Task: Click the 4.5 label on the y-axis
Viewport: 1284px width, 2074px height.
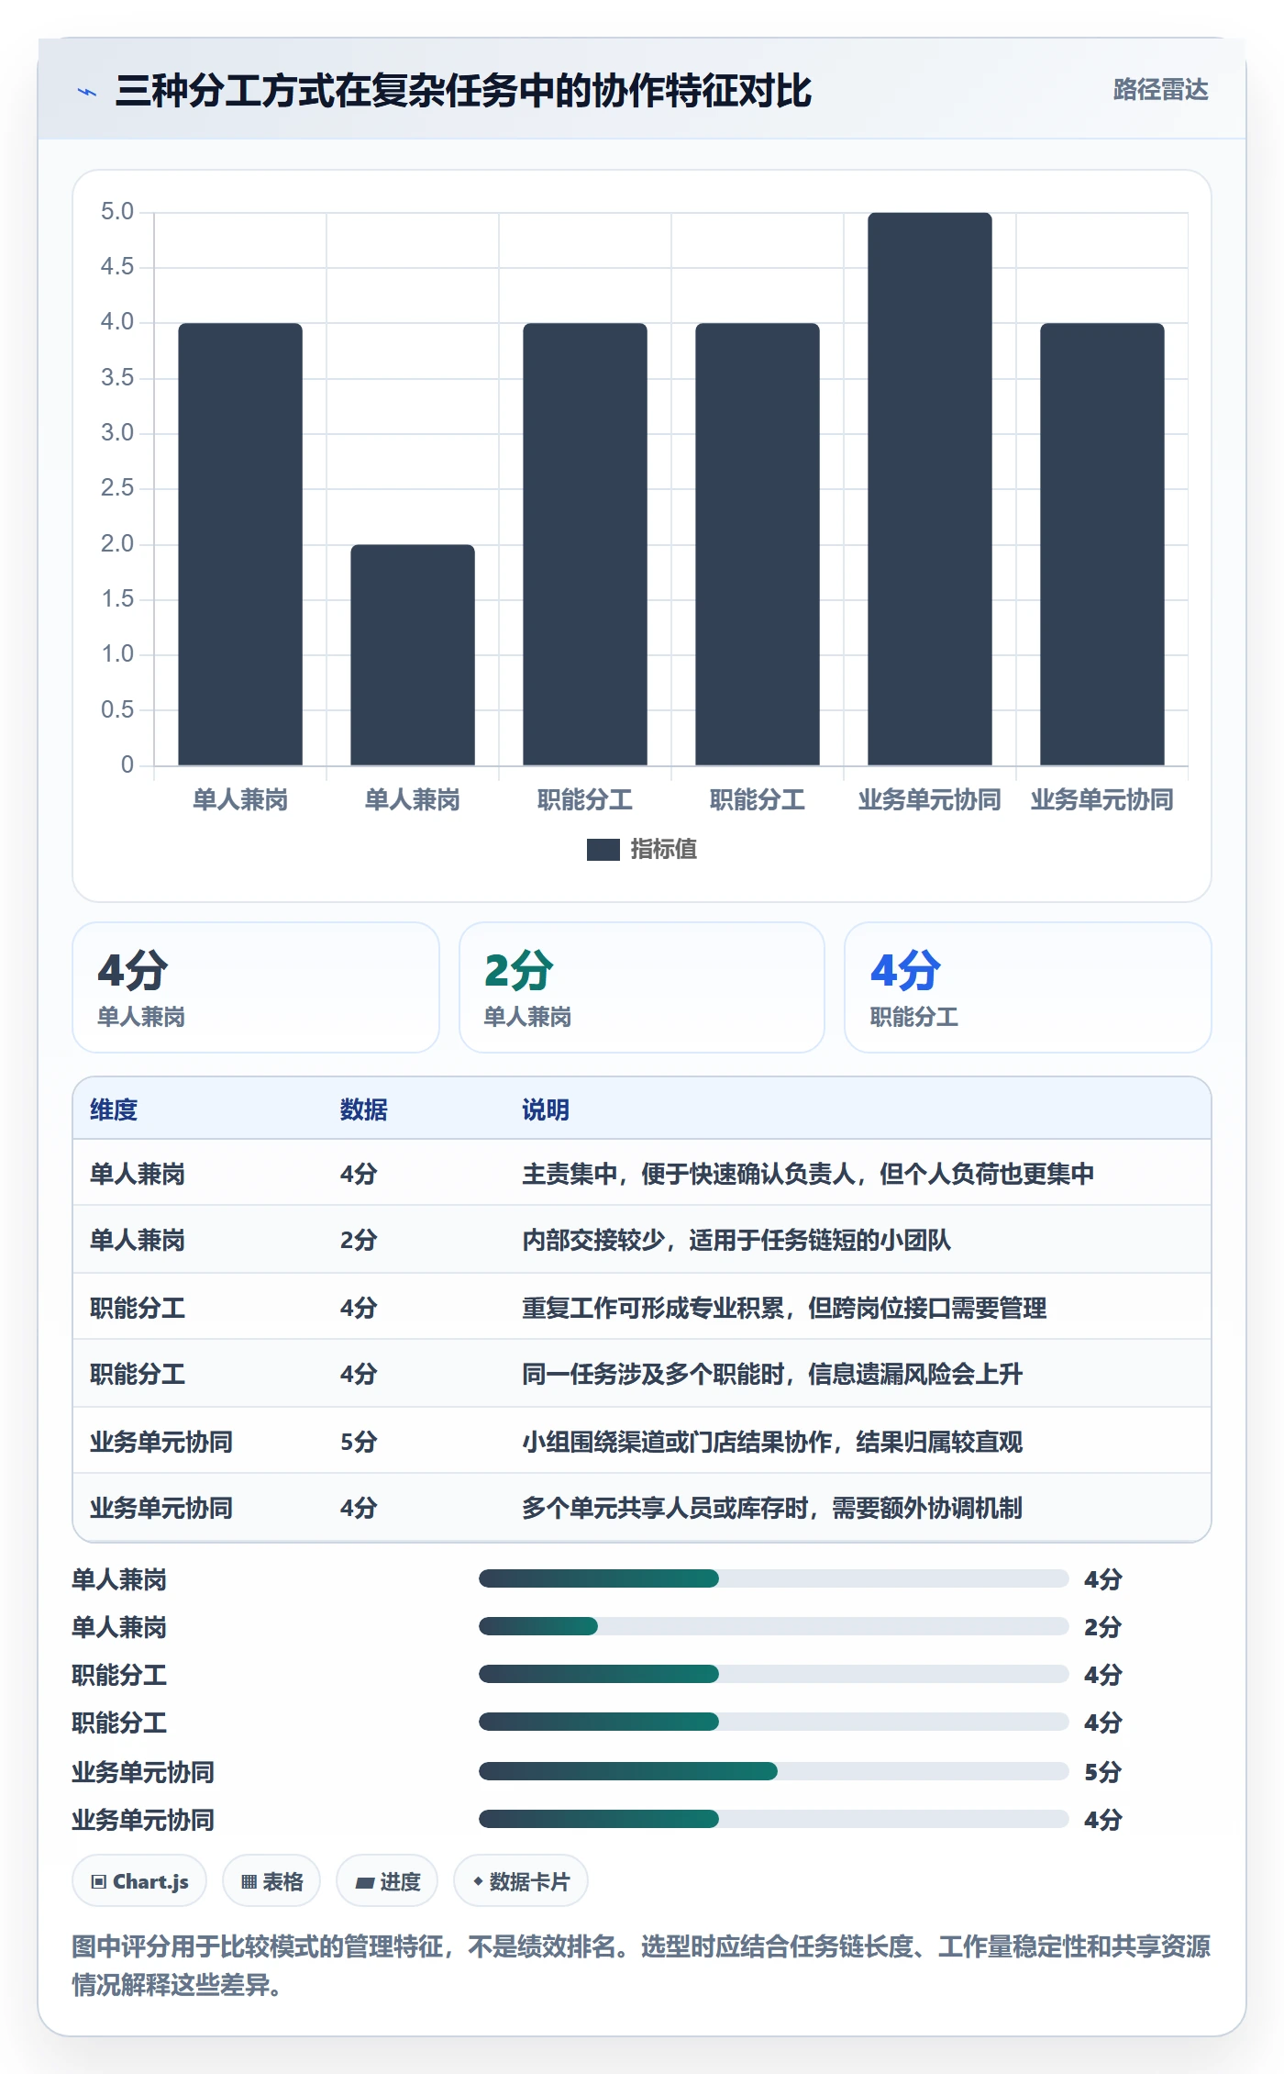Action: click(117, 267)
